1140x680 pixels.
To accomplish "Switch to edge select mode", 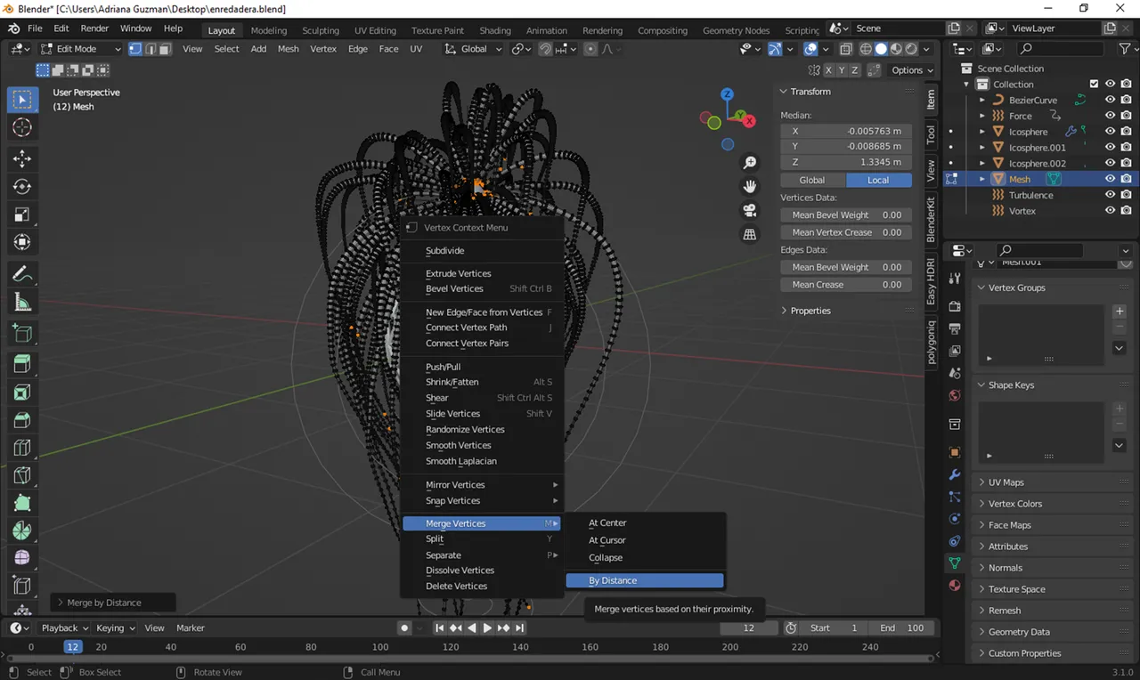I will click(x=151, y=49).
